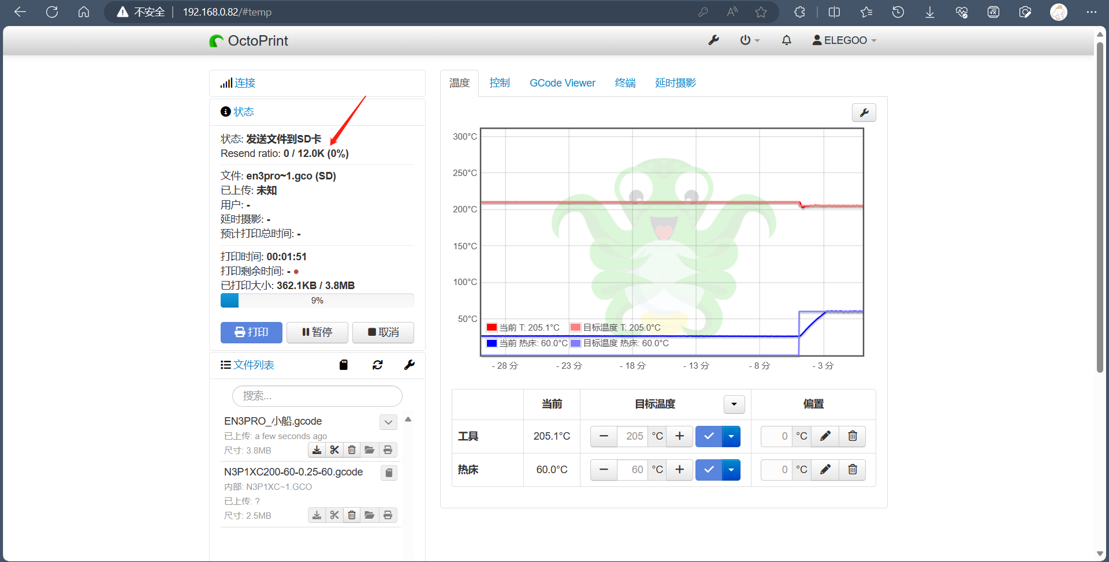Slice the EN3PRO_小船.gcode file using scissors icon
This screenshot has width=1109, height=562.
(x=334, y=450)
